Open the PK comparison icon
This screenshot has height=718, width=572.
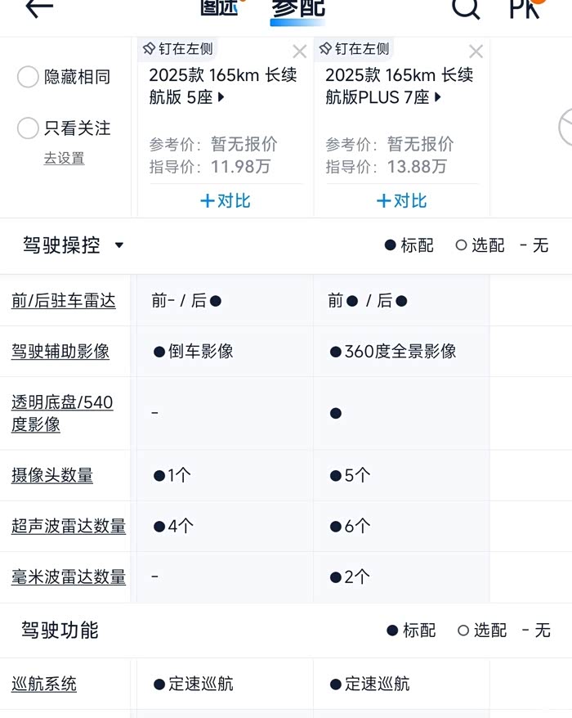tap(525, 8)
